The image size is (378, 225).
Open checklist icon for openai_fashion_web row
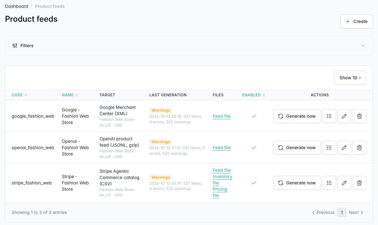pyautogui.click(x=329, y=148)
